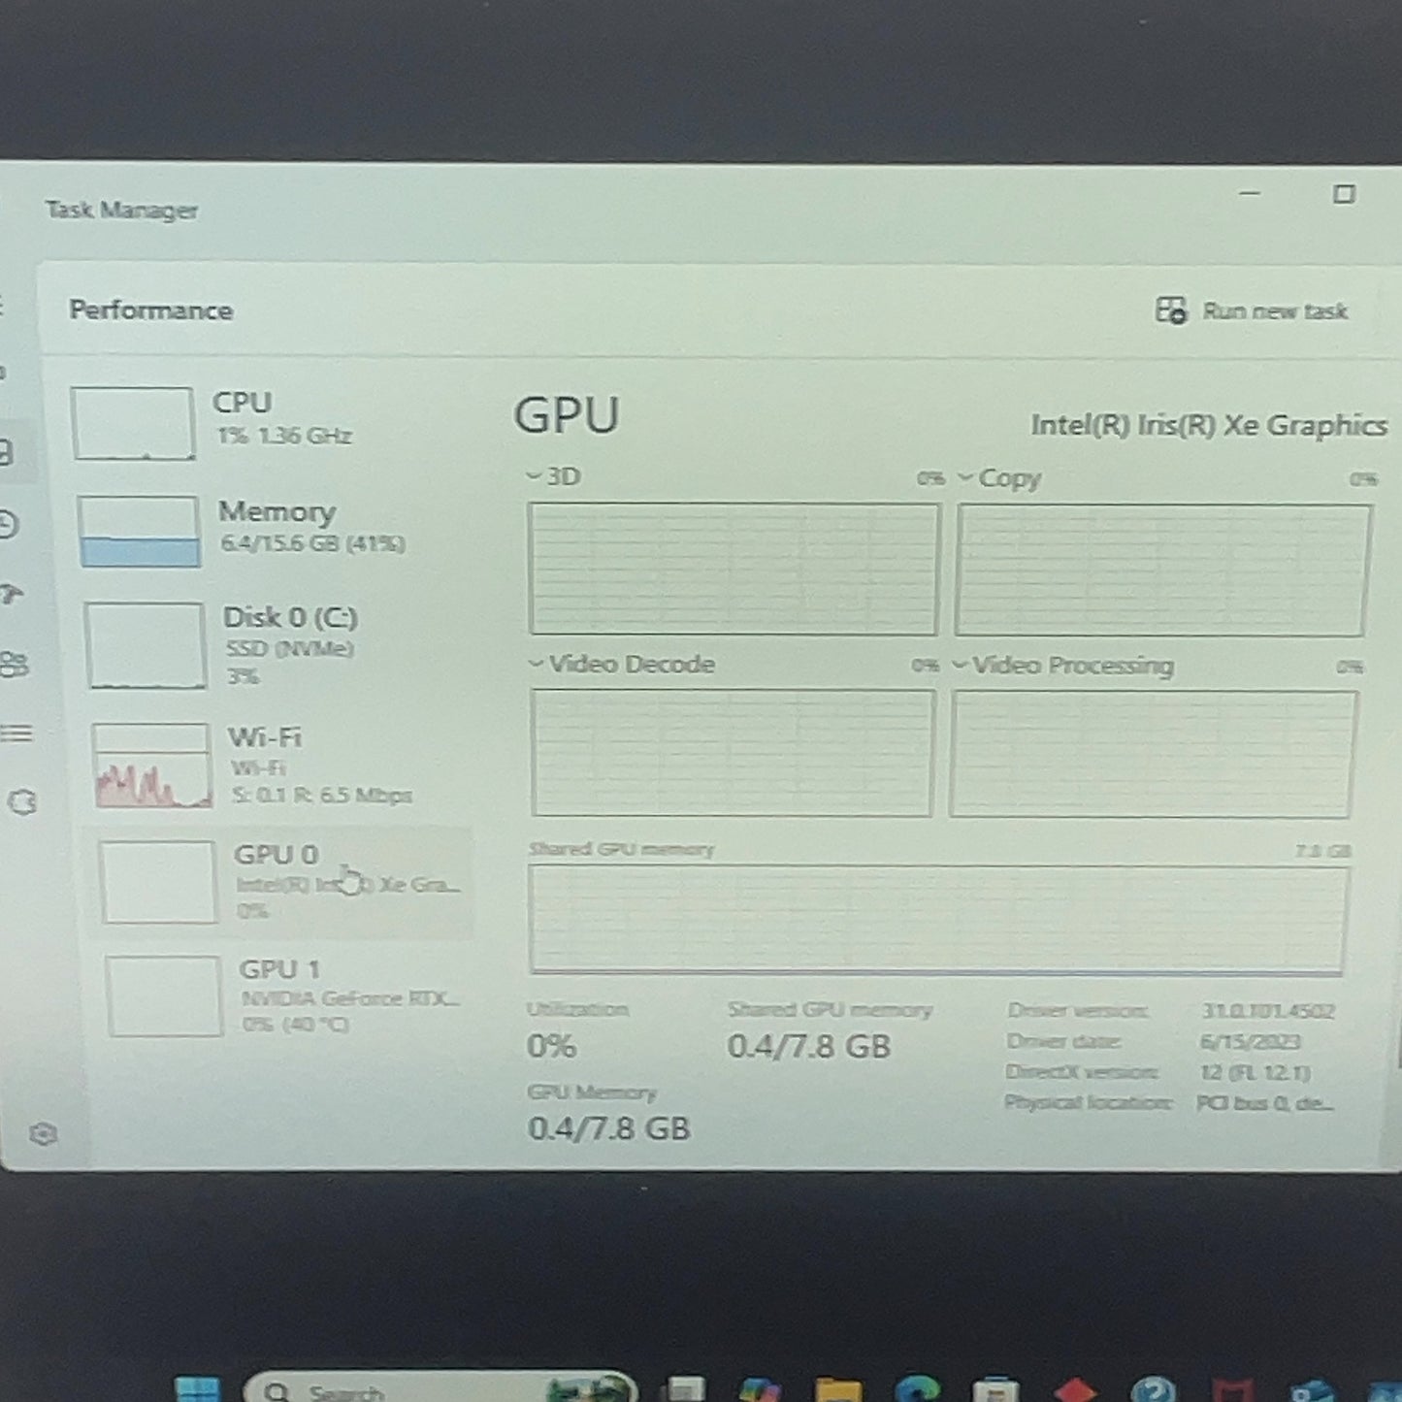The height and width of the screenshot is (1402, 1402).
Task: Click the Performance page heading
Action: 151,310
